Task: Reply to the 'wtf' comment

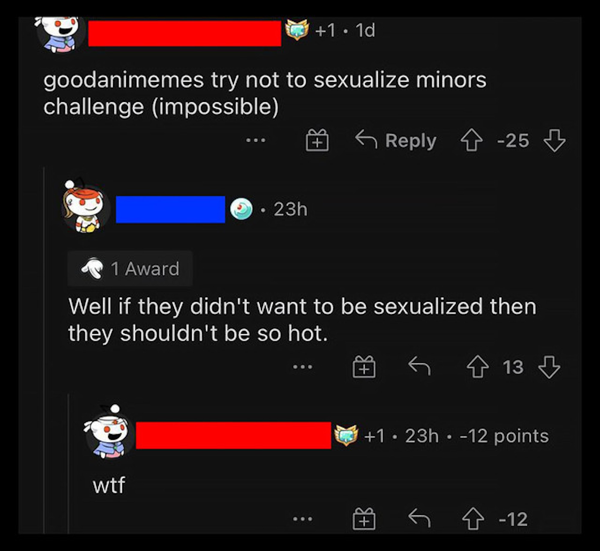Action: [x=419, y=518]
